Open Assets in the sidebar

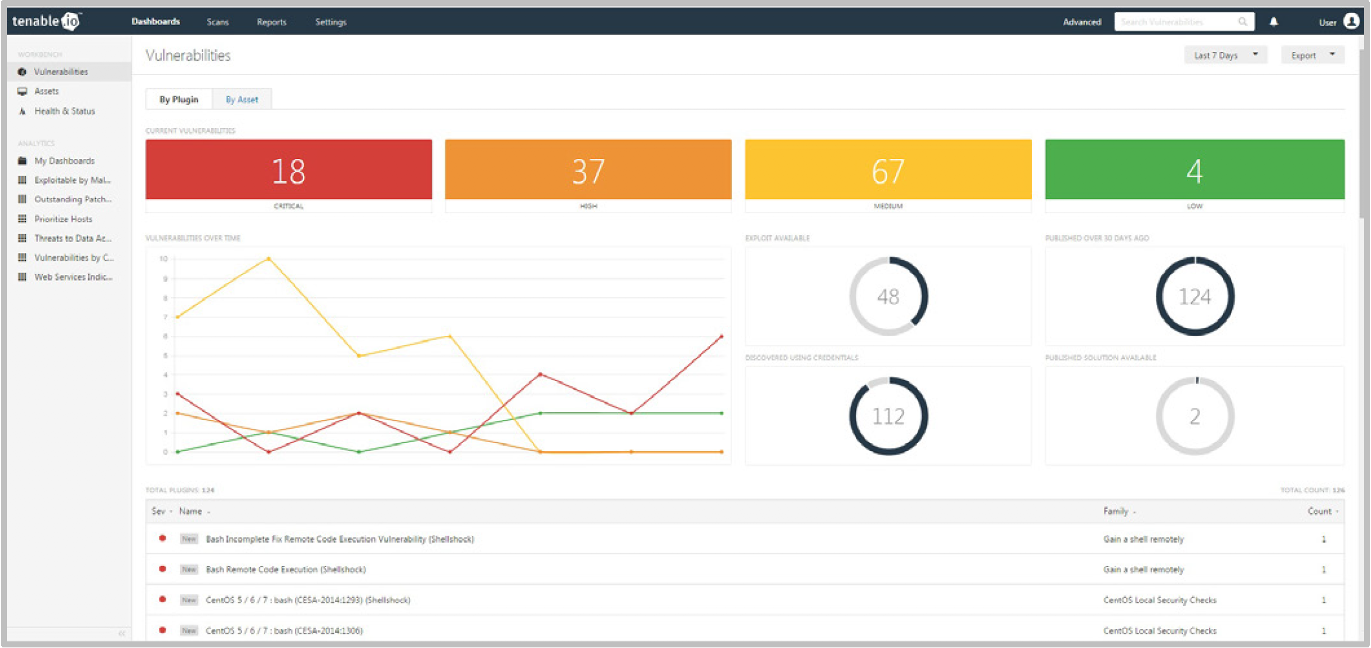pyautogui.click(x=46, y=91)
